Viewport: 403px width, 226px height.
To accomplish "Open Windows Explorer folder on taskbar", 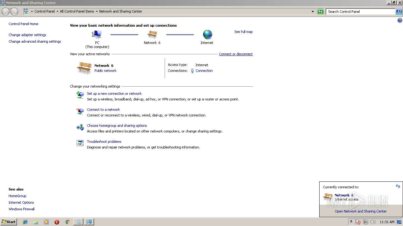I will pos(36,222).
